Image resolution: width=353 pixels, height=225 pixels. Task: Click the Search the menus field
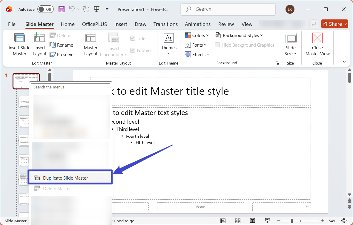pyautogui.click(x=70, y=87)
